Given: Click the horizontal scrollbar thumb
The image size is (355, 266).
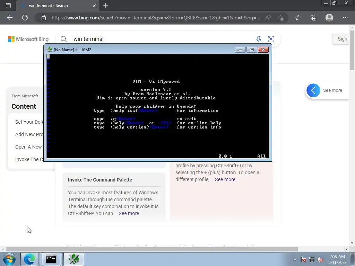Looking at the screenshot, I should click(152, 249).
